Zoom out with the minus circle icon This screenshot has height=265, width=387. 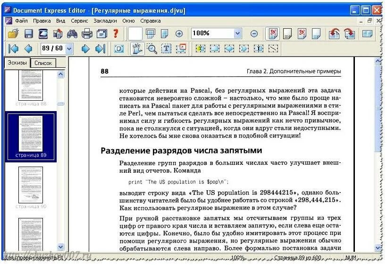click(x=254, y=34)
